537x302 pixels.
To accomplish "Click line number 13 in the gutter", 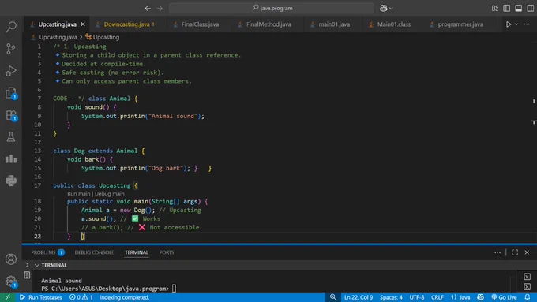I will tap(37, 151).
